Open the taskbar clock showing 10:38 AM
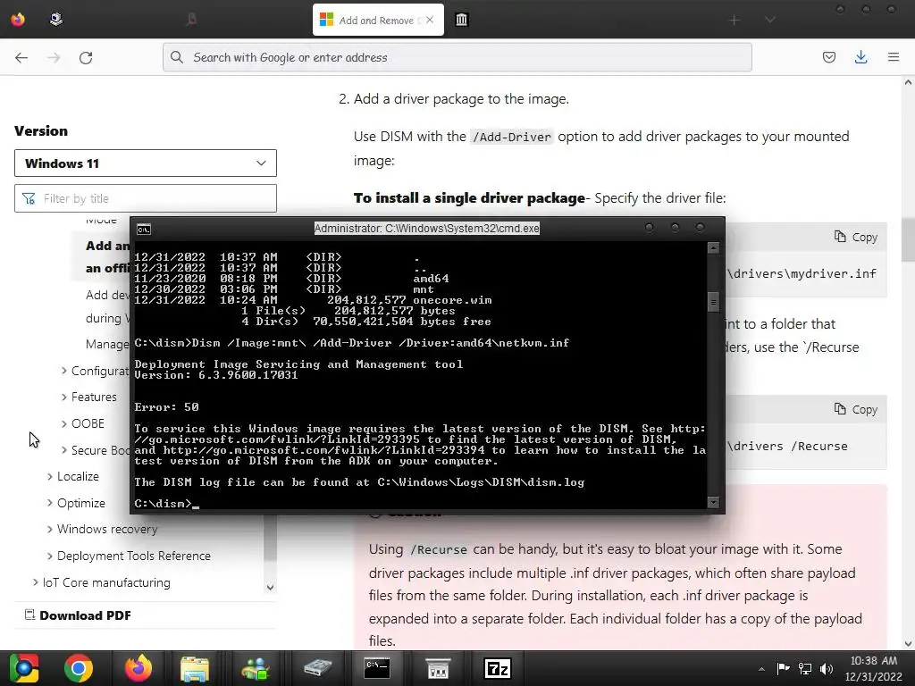Image resolution: width=915 pixels, height=686 pixels. tap(874, 668)
